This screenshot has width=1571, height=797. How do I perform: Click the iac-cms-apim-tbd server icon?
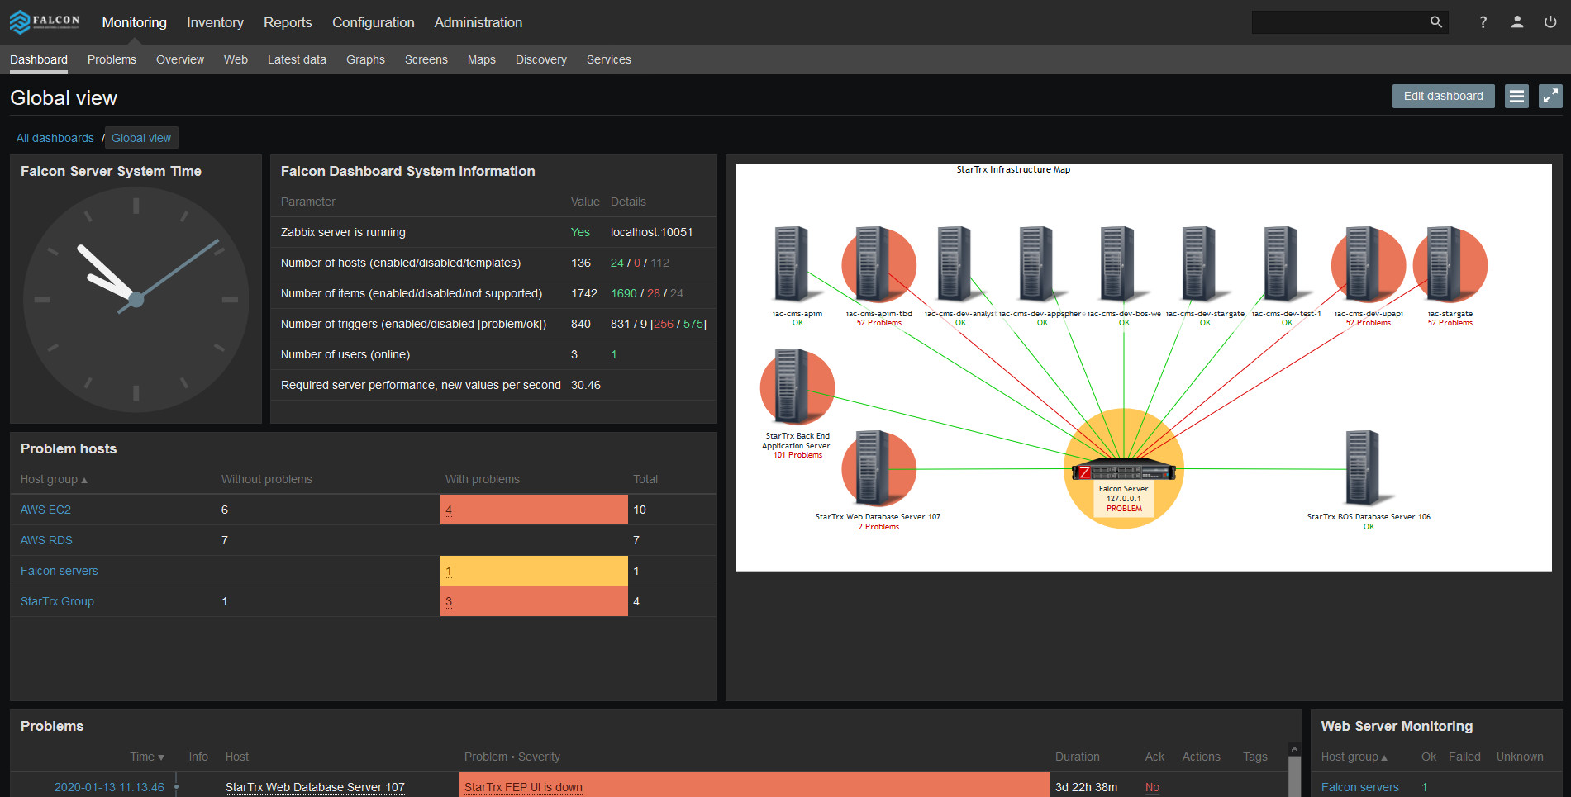878,264
